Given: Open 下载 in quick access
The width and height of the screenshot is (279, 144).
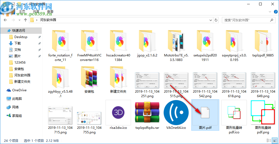Looking at the screenshot, I should pos(18,43).
